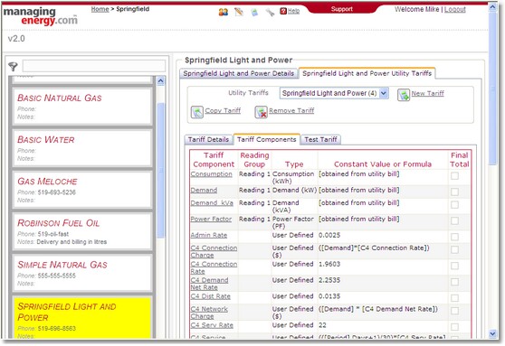Click the Copy Tariff link
Image resolution: width=505 pixels, height=346 pixels.
click(223, 110)
